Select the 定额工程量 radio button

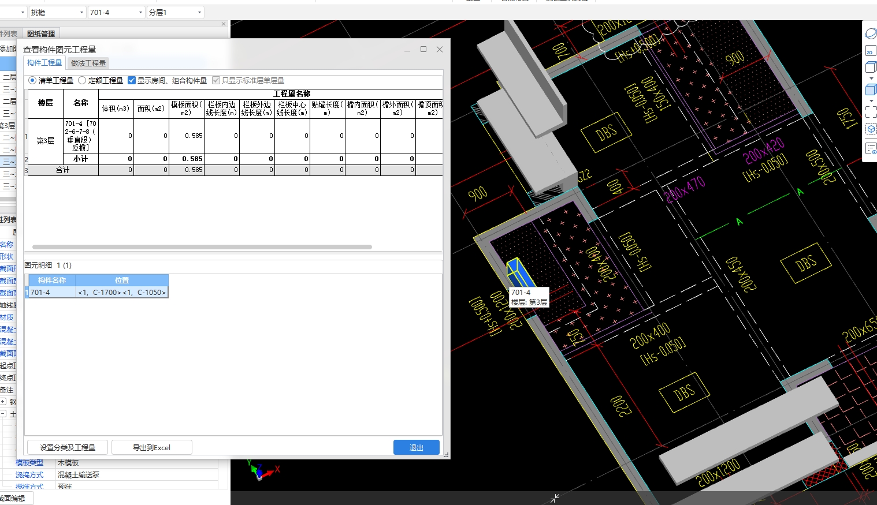coord(82,80)
